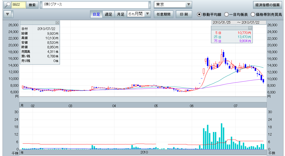Click the 06 month marker on timeline
This screenshot has width=285, height=156.
(x=192, y=106)
